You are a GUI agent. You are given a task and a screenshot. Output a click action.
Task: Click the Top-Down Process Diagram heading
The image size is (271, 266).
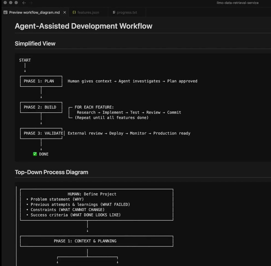[52, 172]
